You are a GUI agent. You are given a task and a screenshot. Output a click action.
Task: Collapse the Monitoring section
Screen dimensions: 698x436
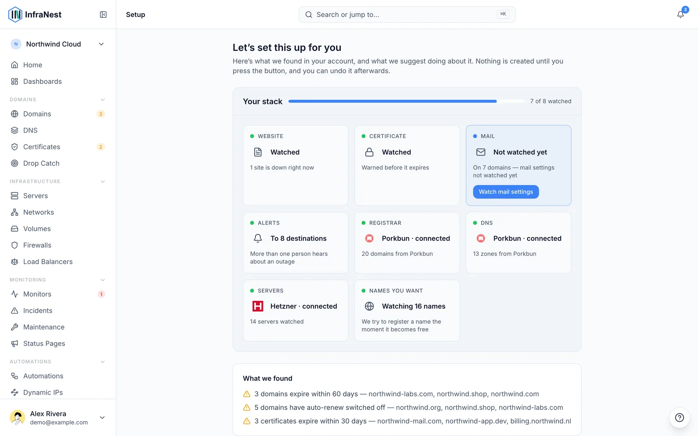[x=103, y=280]
